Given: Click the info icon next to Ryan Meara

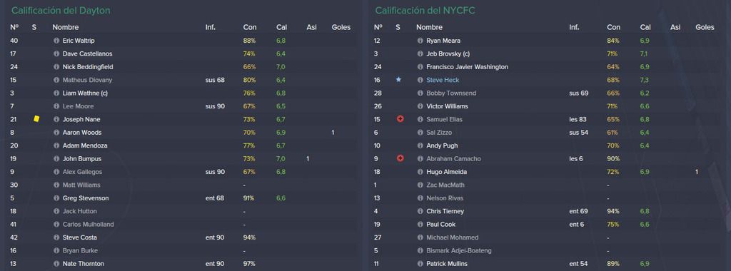Looking at the screenshot, I should [x=420, y=41].
